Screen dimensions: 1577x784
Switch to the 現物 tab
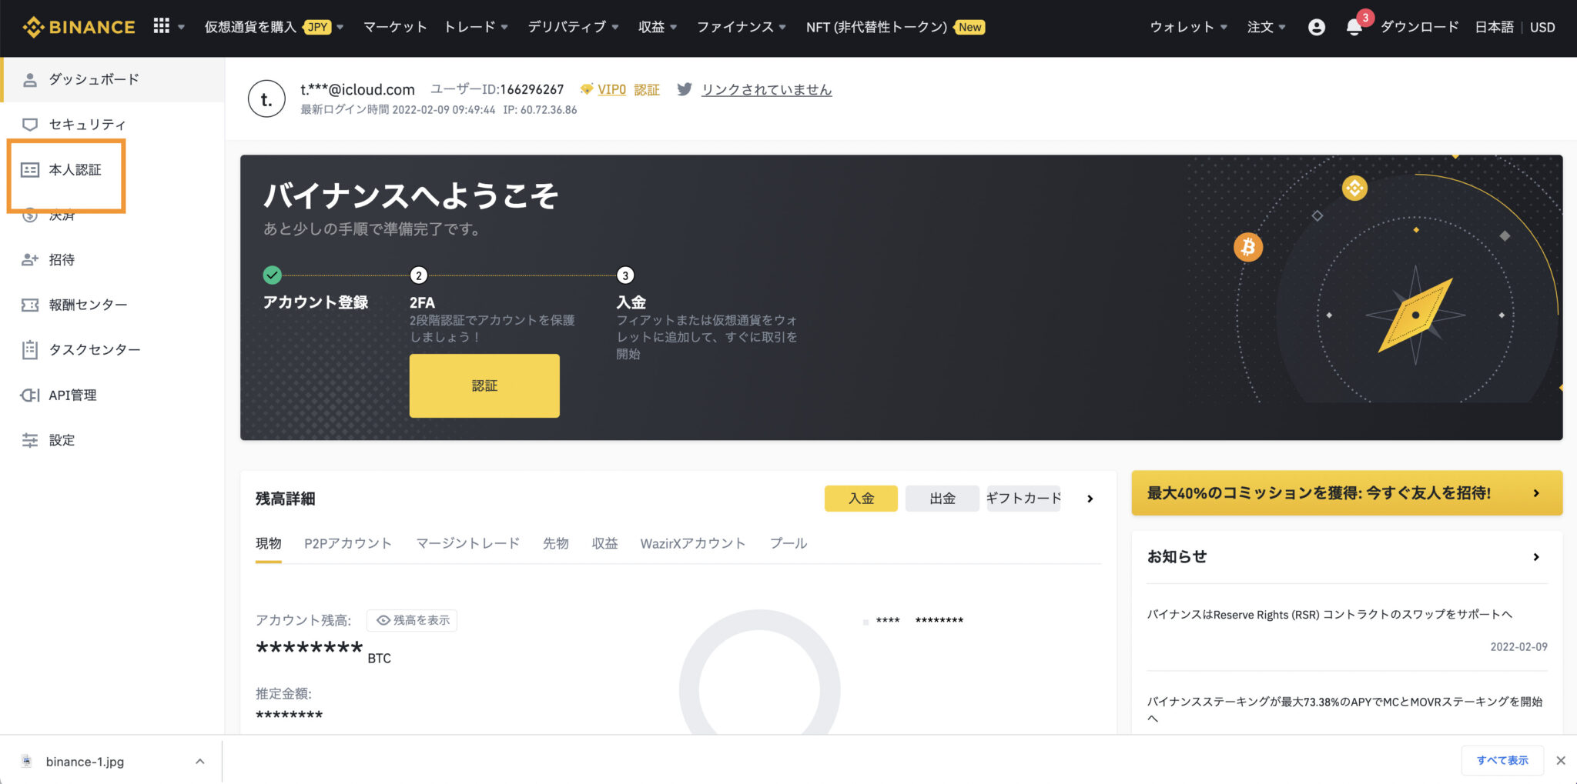coord(268,544)
